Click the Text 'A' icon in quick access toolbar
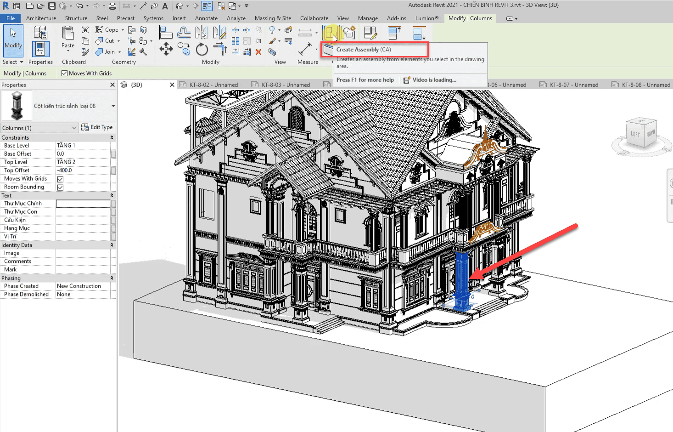 165,6
